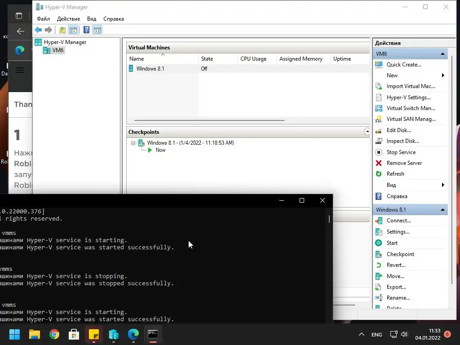Create a Checkpoint from actions pane
Viewport: 460px width, 345px height.
click(400, 254)
